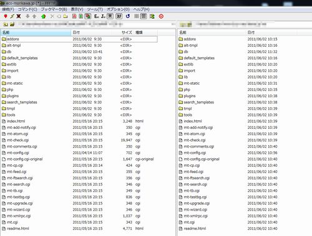Viewport: 312px width, 236px height.
Task: Click the Delete file X icon
Action: [52, 16]
